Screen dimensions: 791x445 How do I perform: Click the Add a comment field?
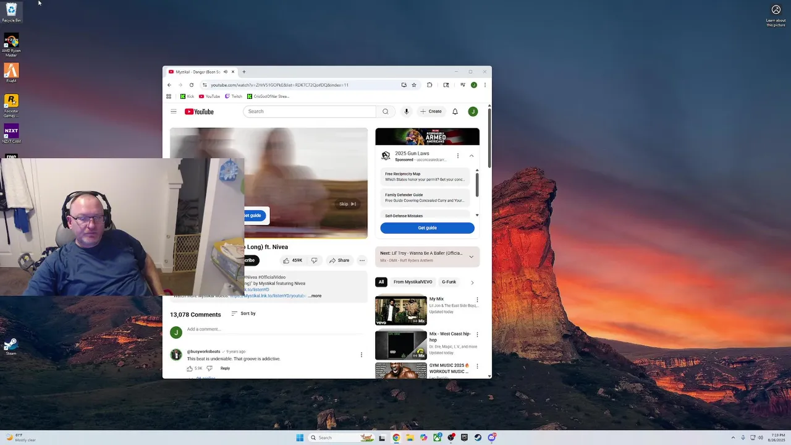click(275, 329)
